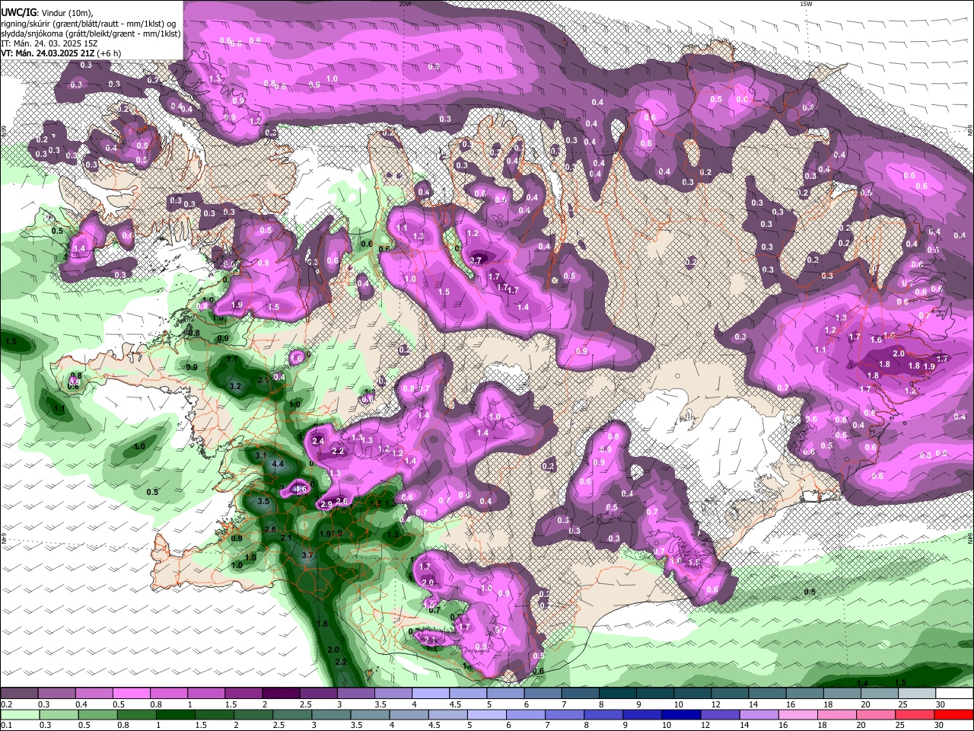Click the dark navy blue swatch in the rain scale
Screen dimensions: 974x731
coord(680,714)
